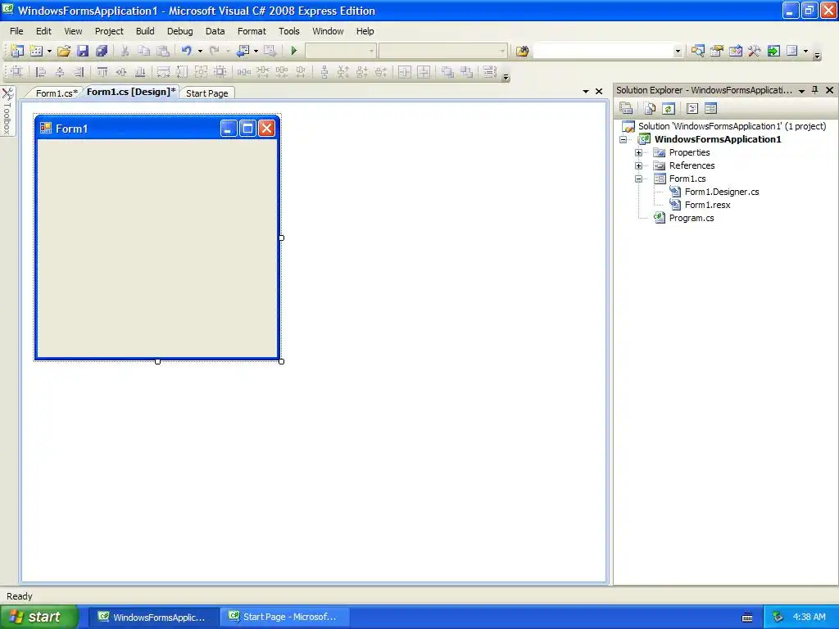The width and height of the screenshot is (839, 629).
Task: Click the Windows start button
Action: tap(39, 617)
